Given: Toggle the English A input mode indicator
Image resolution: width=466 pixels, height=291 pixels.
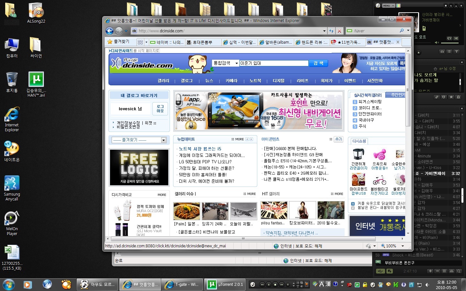Looking at the screenshot, I should (x=321, y=284).
